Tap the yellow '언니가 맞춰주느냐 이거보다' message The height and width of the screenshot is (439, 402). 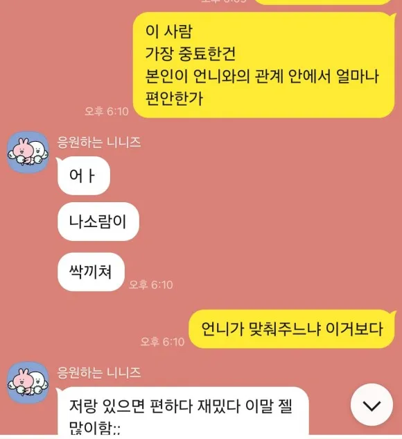(292, 329)
